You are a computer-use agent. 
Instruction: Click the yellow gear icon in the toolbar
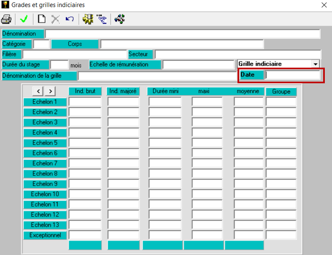88,19
